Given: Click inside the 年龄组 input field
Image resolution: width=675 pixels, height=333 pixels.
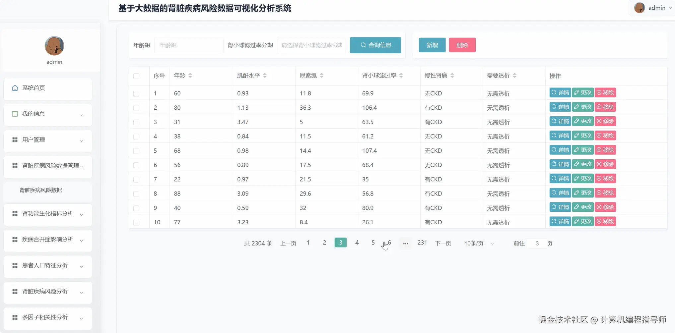Looking at the screenshot, I should click(x=188, y=45).
